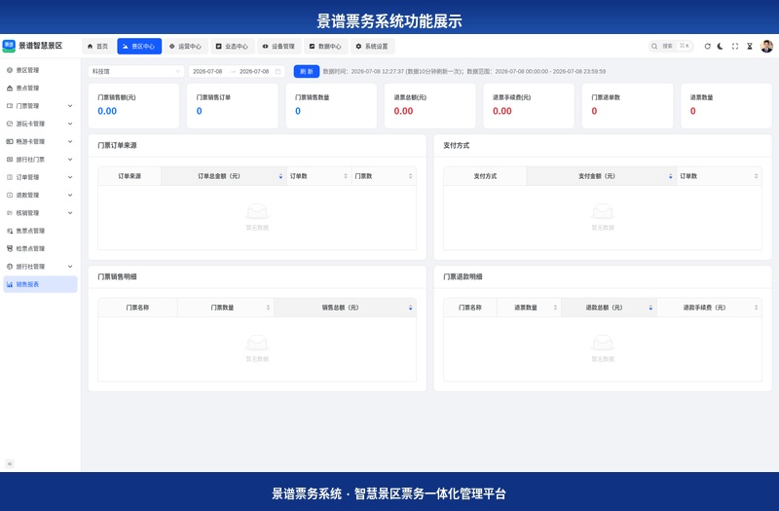Collapse the sidebar with the double-arrow icon

(10, 464)
